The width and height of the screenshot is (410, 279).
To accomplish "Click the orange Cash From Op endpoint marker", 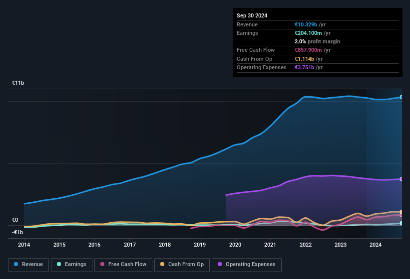I will (x=402, y=212).
